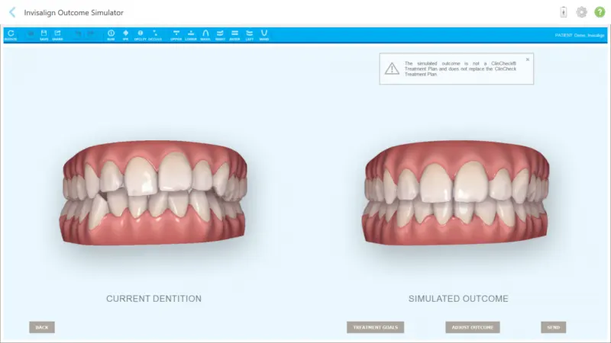Show the Upper arch view
This screenshot has height=343, width=611.
176,34
